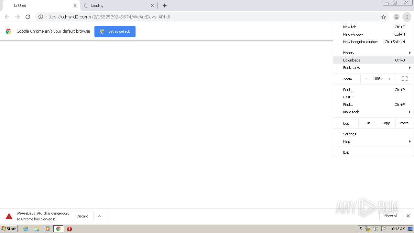The width and height of the screenshot is (414, 233).
Task: Expand the More tools submenu
Action: tap(373, 112)
